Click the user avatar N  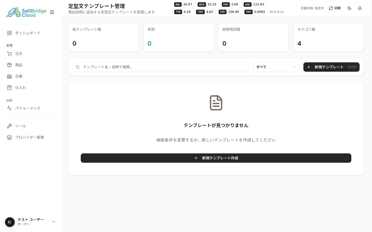pos(10,222)
